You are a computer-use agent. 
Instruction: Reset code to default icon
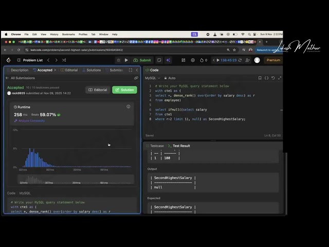[x=273, y=78]
